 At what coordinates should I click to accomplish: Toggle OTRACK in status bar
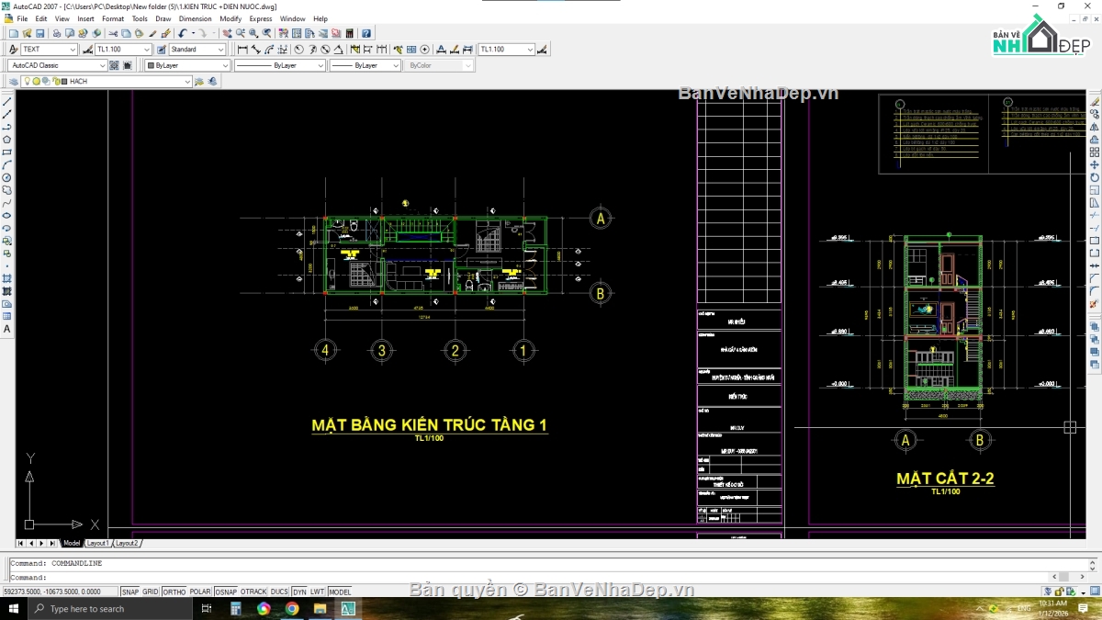coord(253,592)
